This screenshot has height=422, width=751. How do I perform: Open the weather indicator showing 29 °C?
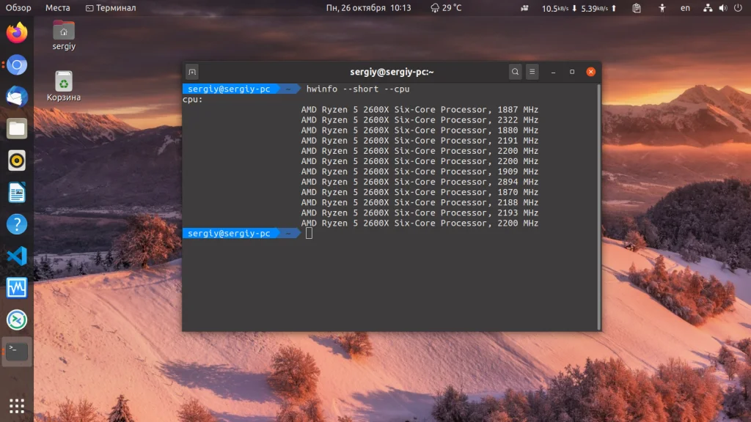coord(446,7)
